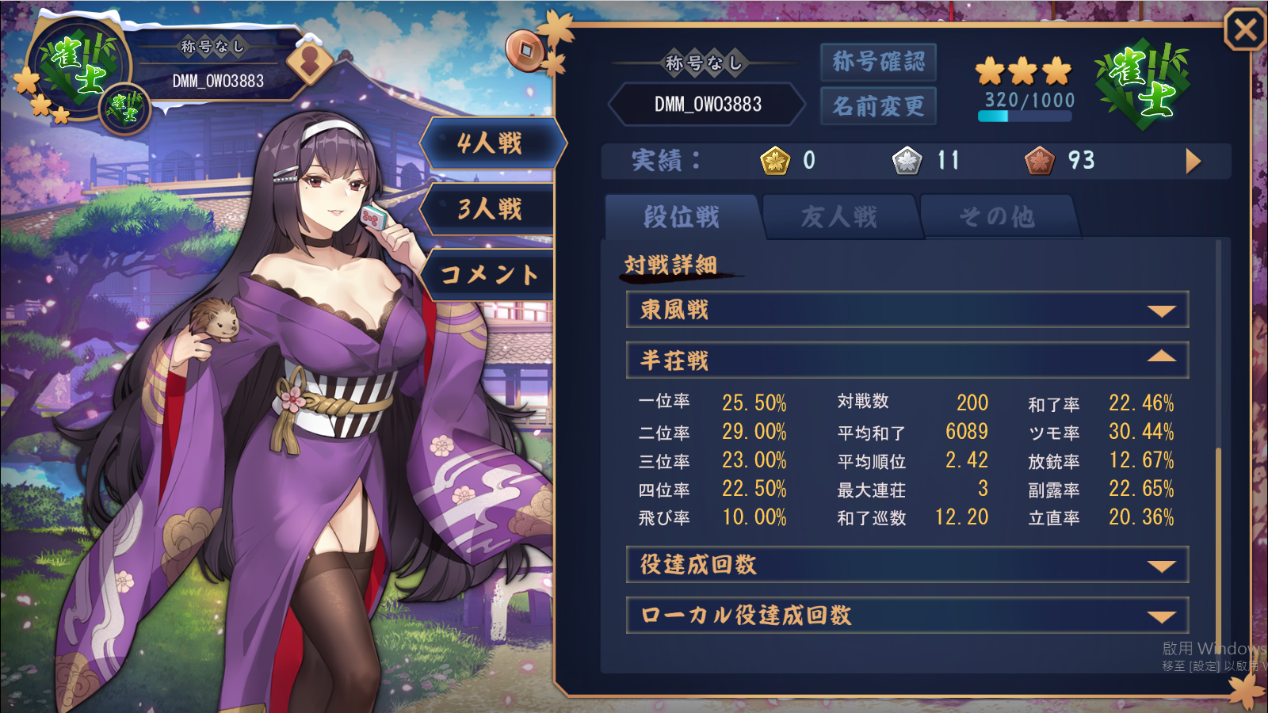
Task: Click the small 雀士 sub-rank badge top left
Action: coord(125,108)
